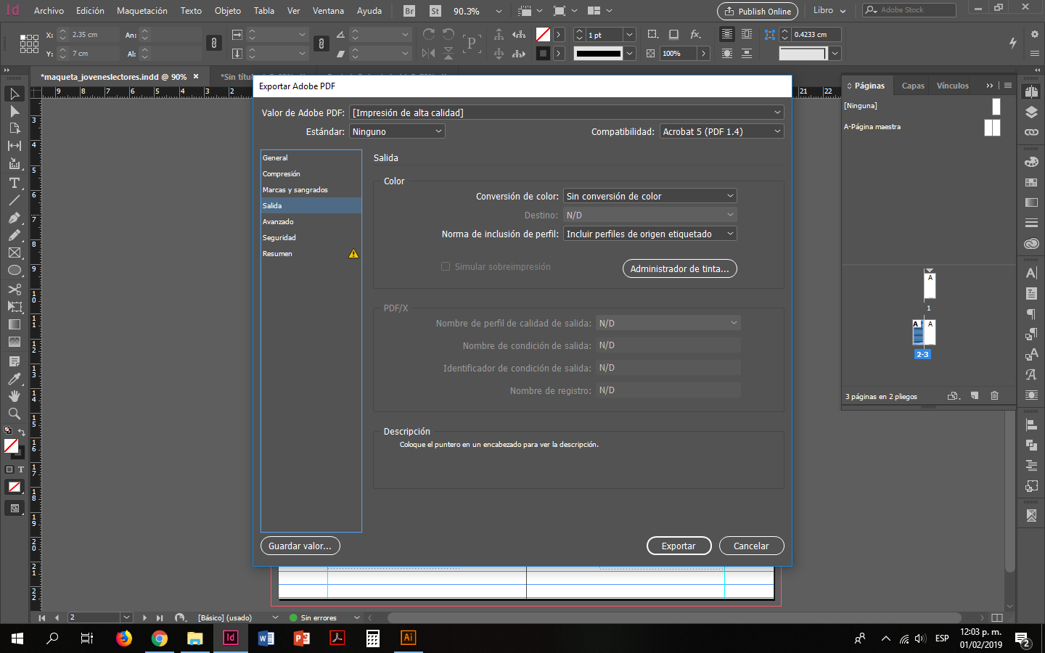Toggle constrain proportions for width and height
Screen dimensions: 1045x653
tap(213, 44)
